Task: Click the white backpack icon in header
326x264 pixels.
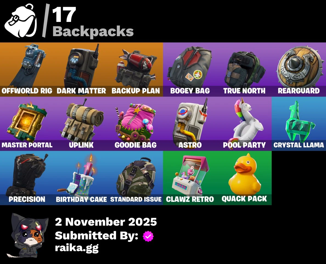Action: 21,21
